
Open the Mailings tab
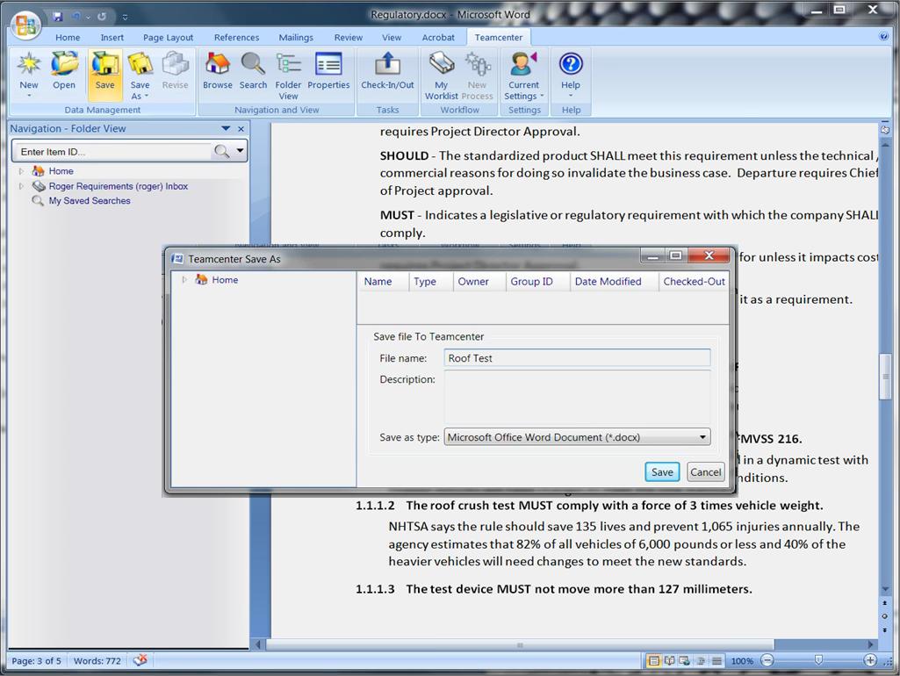point(296,37)
